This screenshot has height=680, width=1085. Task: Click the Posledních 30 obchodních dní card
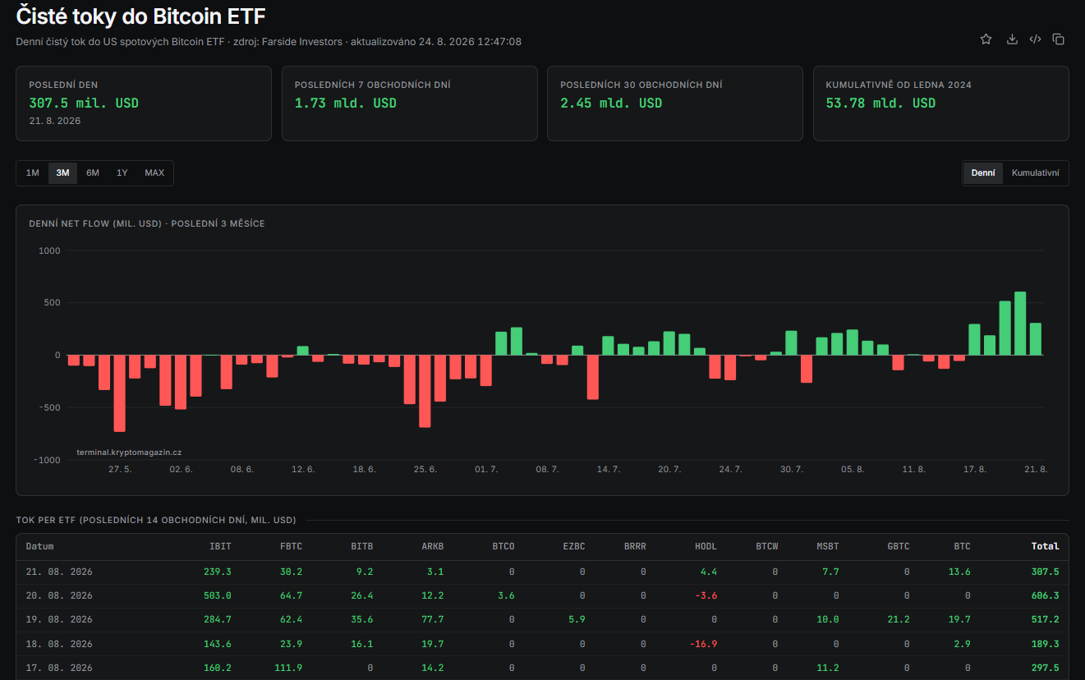point(675,103)
